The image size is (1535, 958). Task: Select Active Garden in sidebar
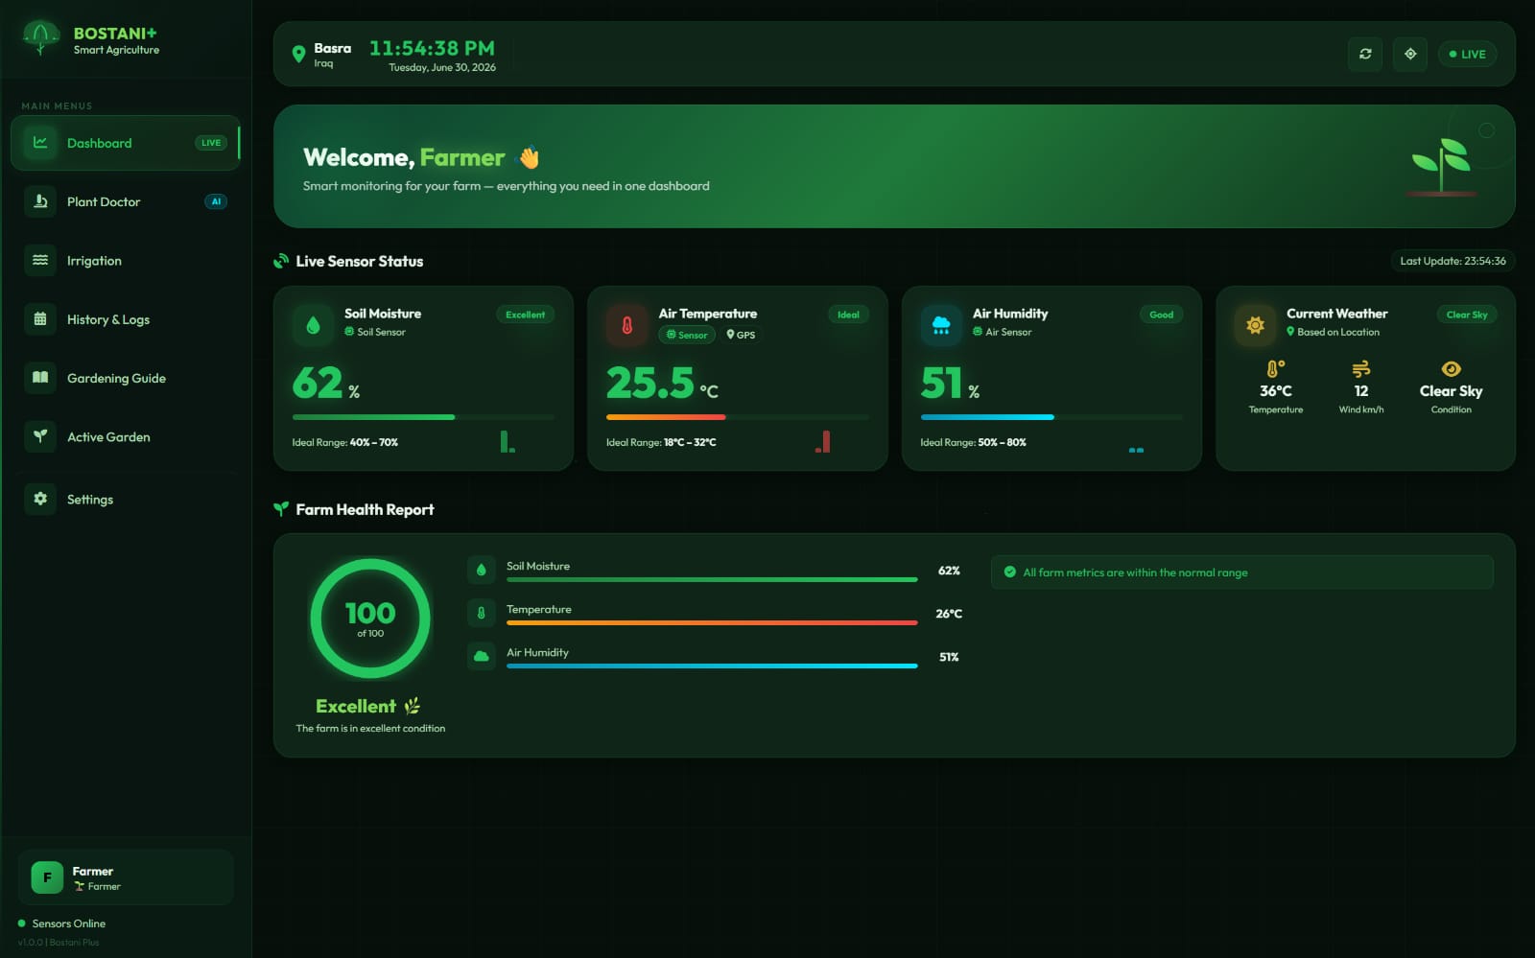[126, 436]
